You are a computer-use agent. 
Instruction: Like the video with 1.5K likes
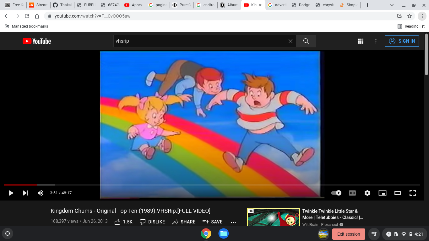point(123,222)
